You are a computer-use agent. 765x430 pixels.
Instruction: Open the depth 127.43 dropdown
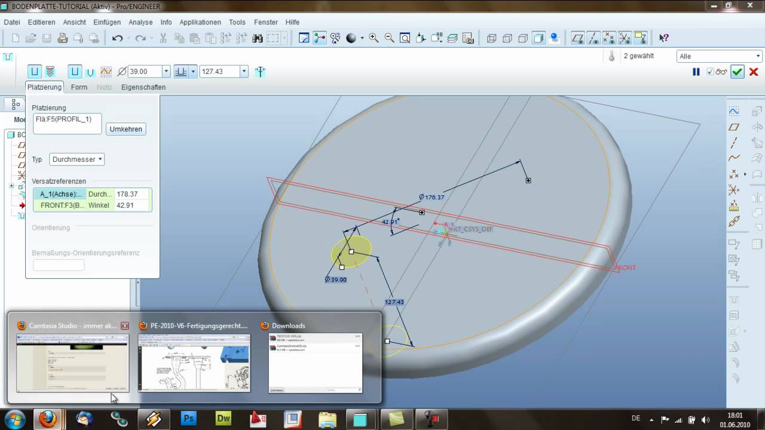244,72
